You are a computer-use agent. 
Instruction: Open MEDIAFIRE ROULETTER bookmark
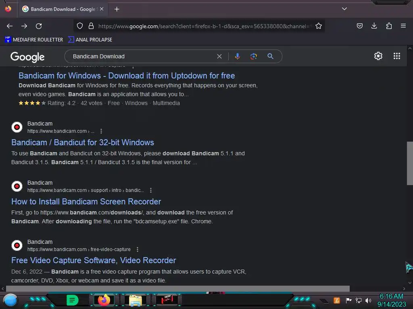pos(34,40)
